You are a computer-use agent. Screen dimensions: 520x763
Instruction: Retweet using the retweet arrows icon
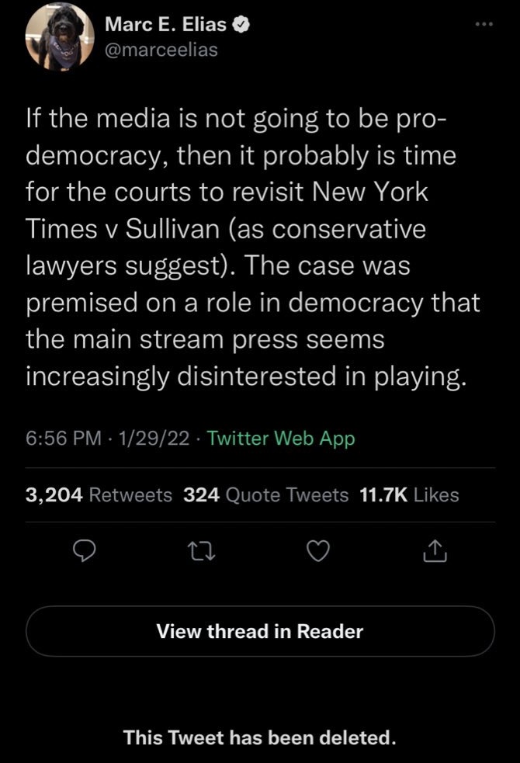(x=200, y=550)
